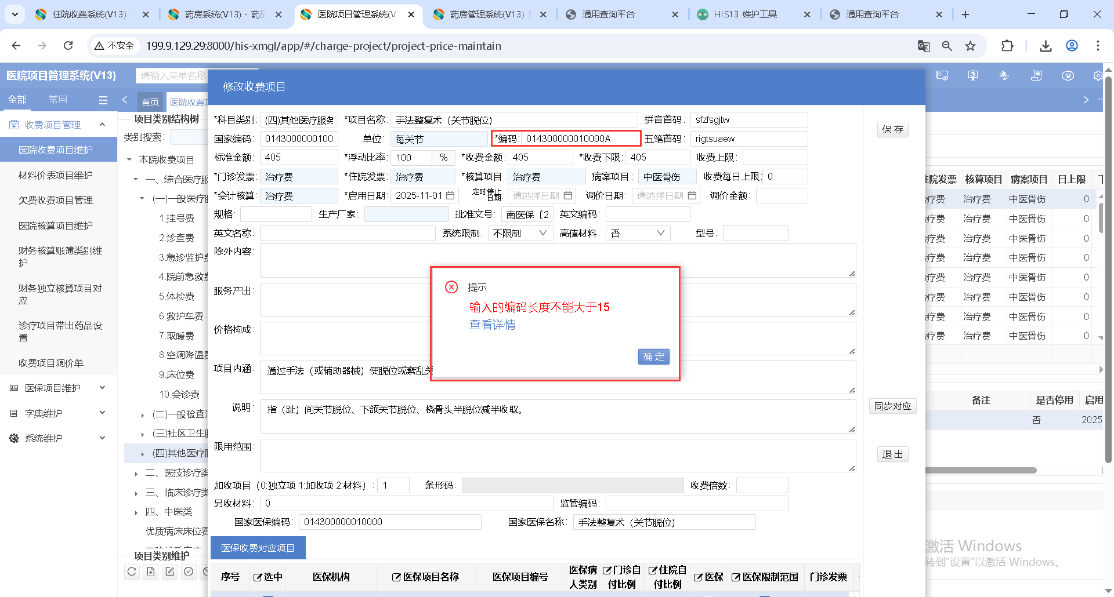The width and height of the screenshot is (1114, 597).
Task: Open the browser profile avatar icon
Action: click(1072, 46)
